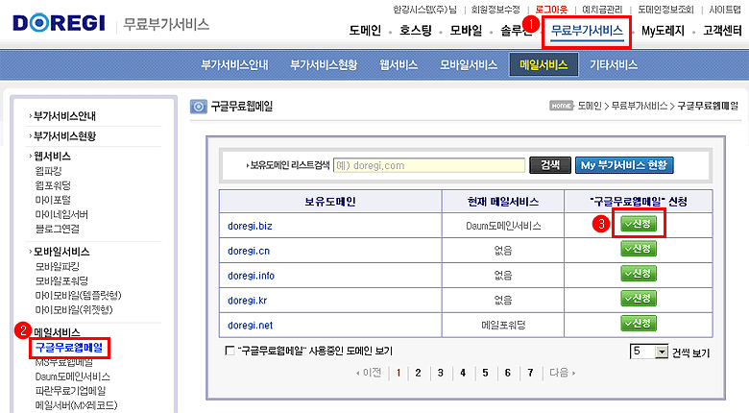
Task: Click the DOREGI logo
Action: (x=59, y=23)
